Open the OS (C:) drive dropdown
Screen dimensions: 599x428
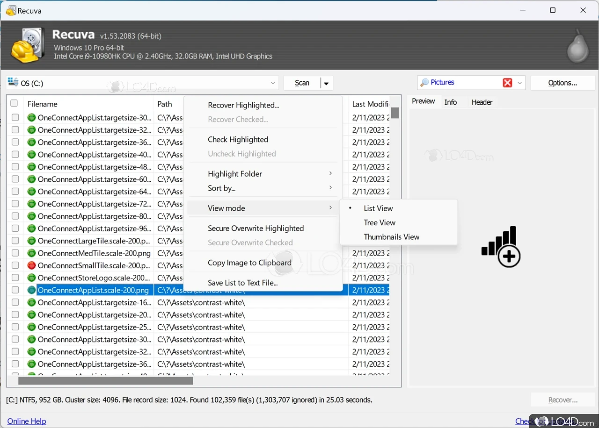(x=273, y=83)
